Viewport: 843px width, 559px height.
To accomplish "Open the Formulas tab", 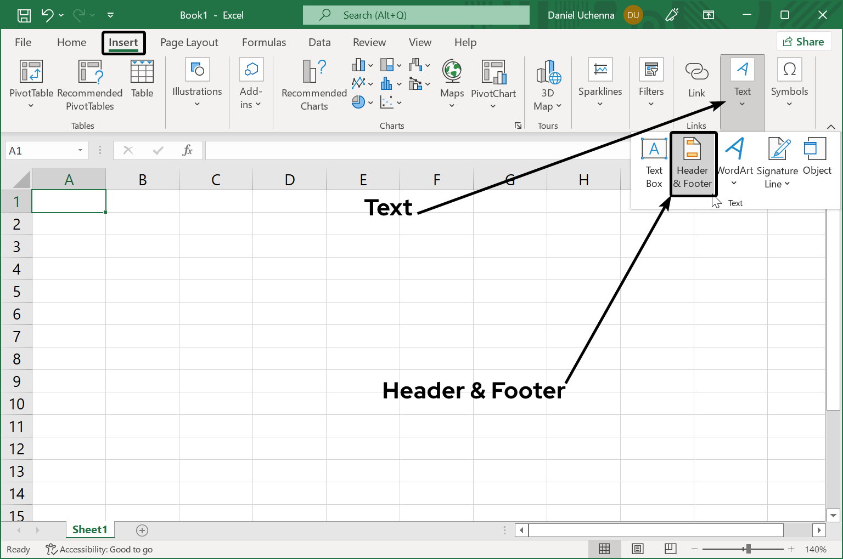I will coord(264,42).
